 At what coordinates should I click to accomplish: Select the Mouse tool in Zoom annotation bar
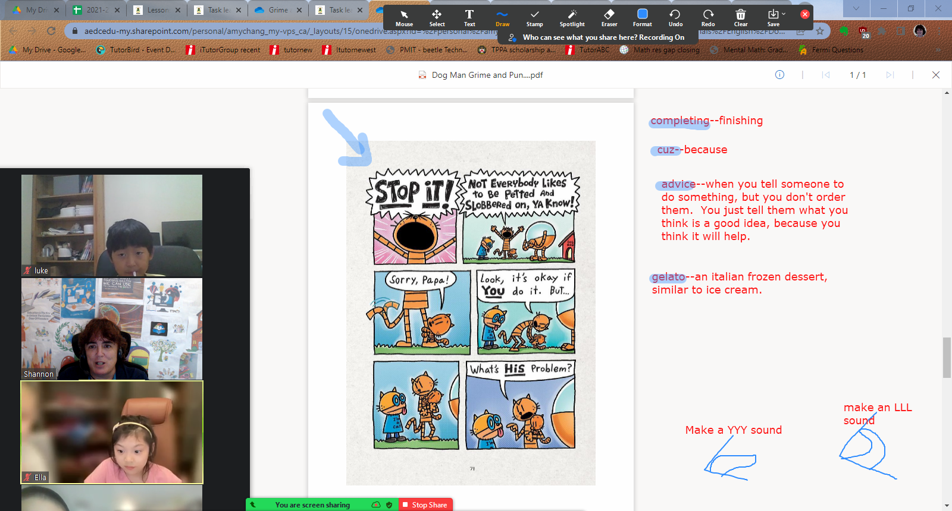(x=404, y=18)
